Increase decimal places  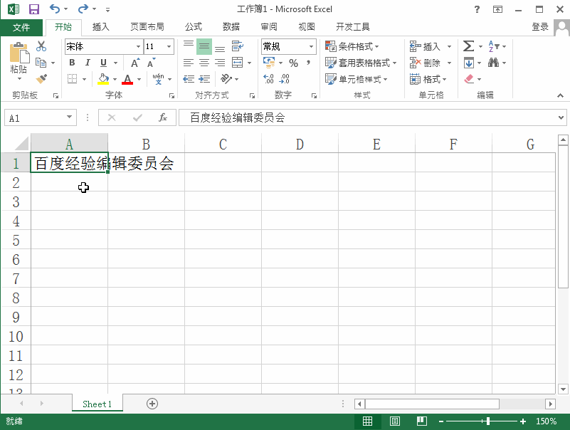(x=269, y=79)
